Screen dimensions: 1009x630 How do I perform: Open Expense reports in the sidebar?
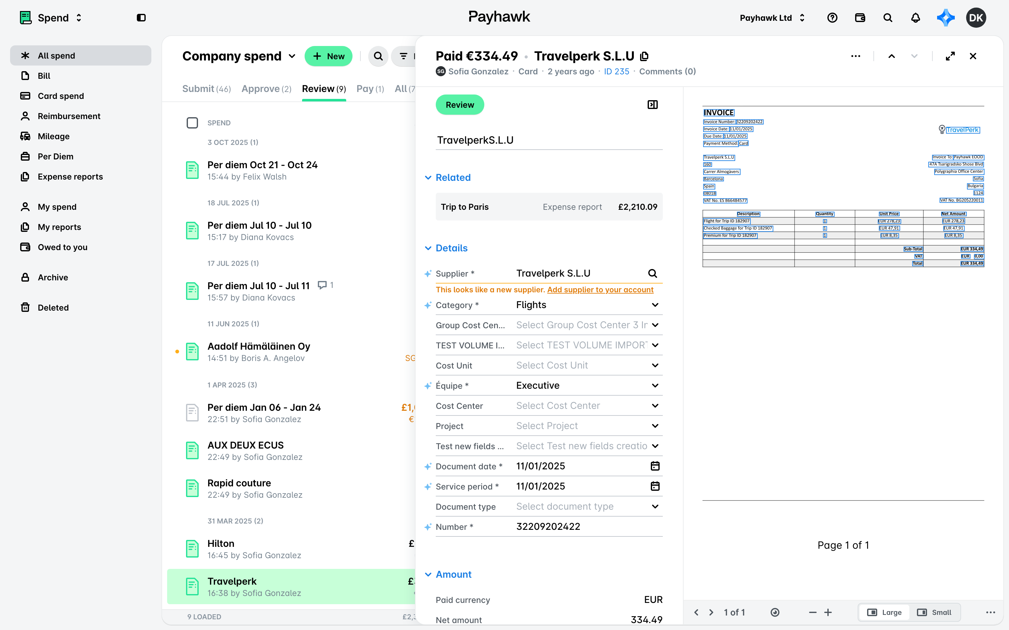coord(81,177)
